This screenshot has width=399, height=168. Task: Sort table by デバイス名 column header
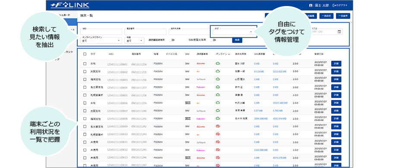[x=171, y=54]
